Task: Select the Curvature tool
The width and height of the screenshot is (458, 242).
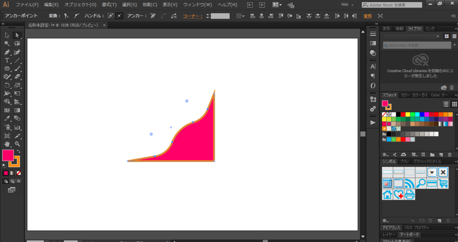Action: pos(17,52)
